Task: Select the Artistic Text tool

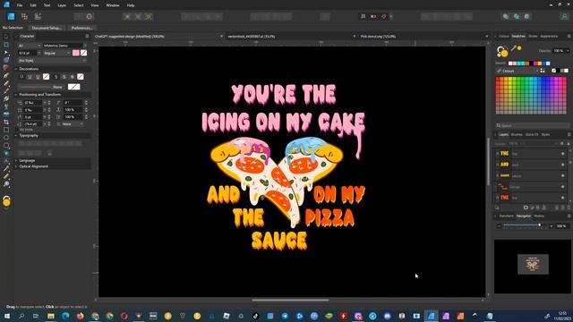Action: (6, 161)
